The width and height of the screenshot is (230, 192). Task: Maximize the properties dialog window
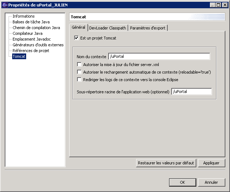tap(218, 5)
